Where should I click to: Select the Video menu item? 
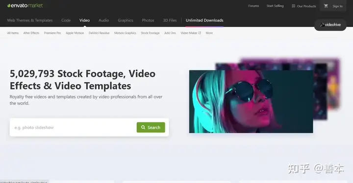point(84,20)
